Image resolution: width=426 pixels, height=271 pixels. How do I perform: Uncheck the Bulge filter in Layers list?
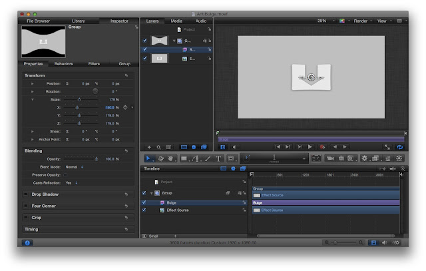(145, 49)
